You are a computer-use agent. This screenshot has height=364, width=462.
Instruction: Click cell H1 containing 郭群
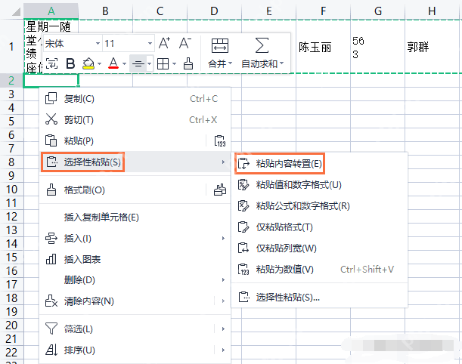pos(433,47)
